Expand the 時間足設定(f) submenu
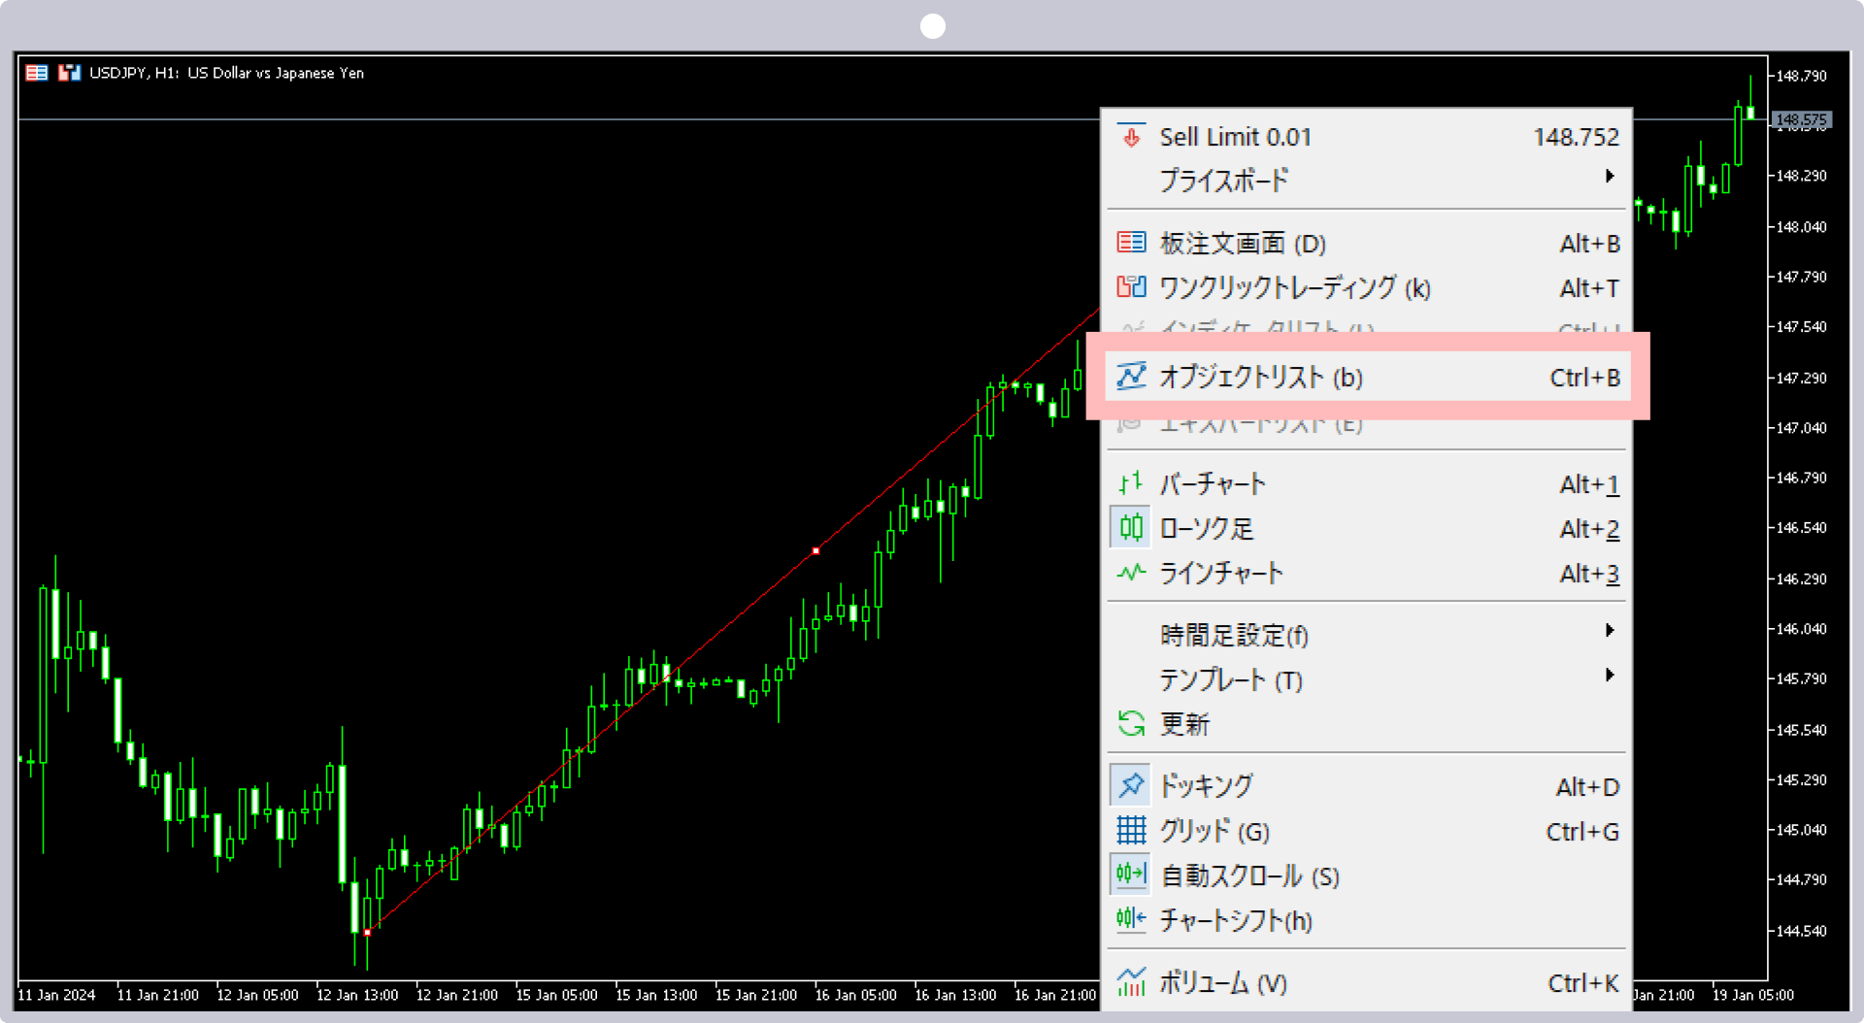1864x1023 pixels. tap(1367, 635)
